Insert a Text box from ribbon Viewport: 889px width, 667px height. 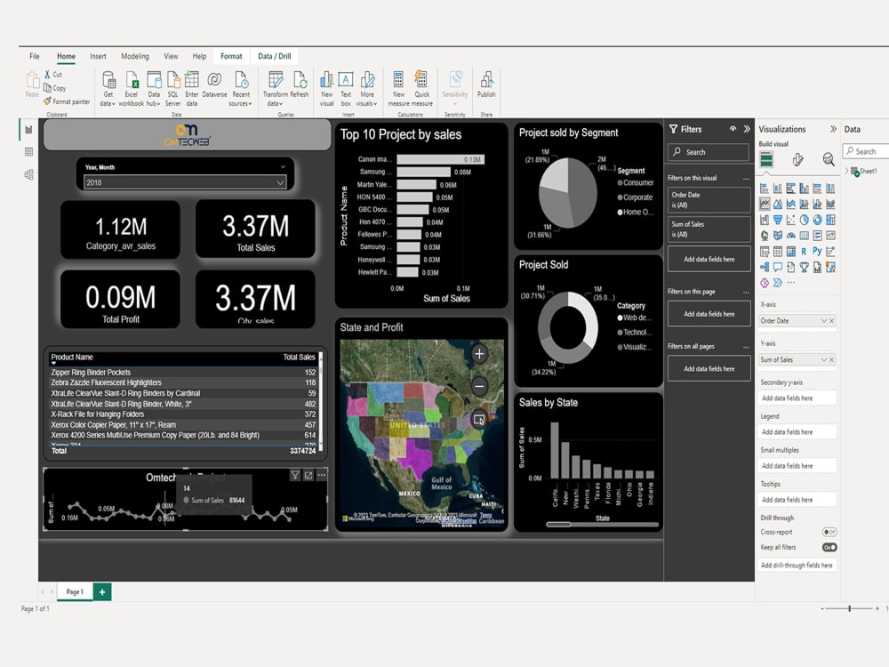pyautogui.click(x=346, y=80)
